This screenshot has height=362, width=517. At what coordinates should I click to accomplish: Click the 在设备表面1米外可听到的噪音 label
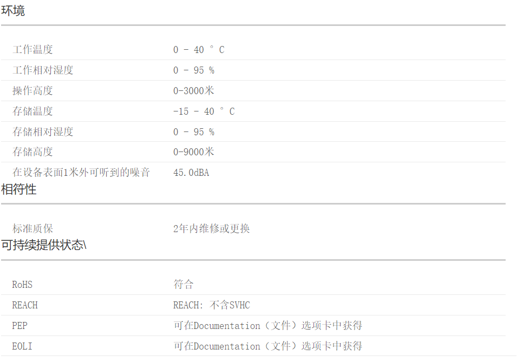[x=81, y=173]
